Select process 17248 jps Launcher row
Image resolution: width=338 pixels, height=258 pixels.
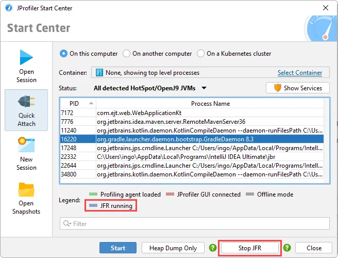click(x=192, y=148)
